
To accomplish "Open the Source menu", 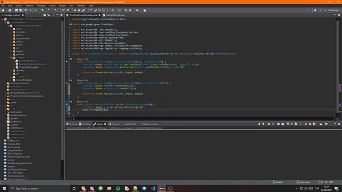I will [19, 6].
